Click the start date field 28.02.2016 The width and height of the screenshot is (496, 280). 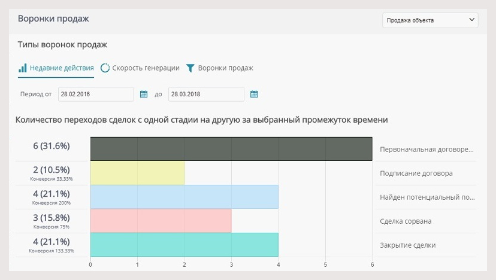click(96, 94)
